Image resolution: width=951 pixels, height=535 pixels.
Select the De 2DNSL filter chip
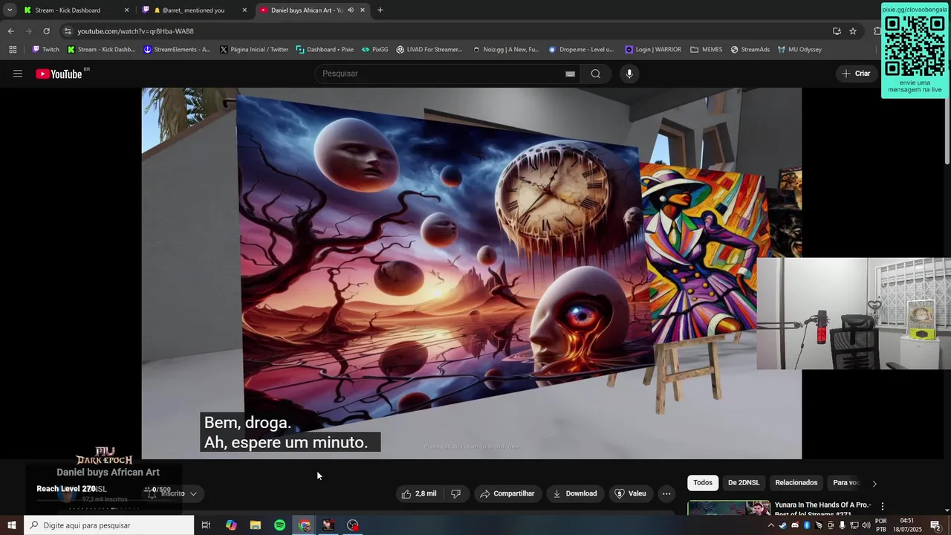tap(744, 483)
